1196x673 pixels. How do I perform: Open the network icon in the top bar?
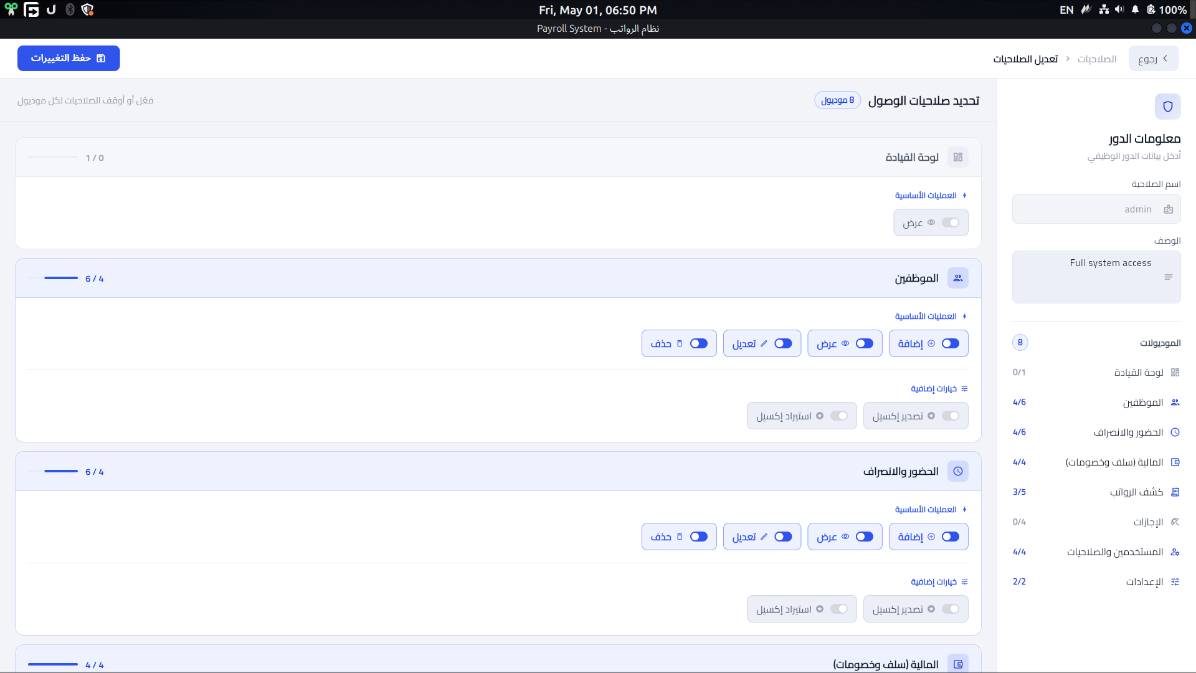tap(1104, 9)
